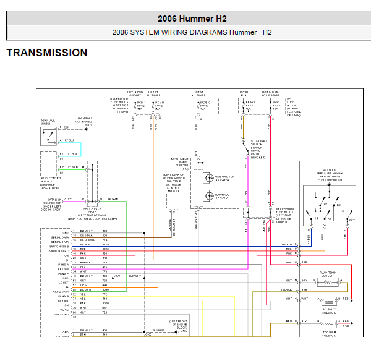Click the '2-3 SHIFT SOLENOID' label

tap(330, 311)
